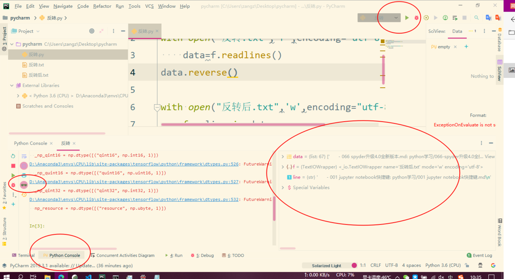Screen dimensions: 515x279
Task: Click the concurrency diagram run icon
Action: [x=455, y=18]
